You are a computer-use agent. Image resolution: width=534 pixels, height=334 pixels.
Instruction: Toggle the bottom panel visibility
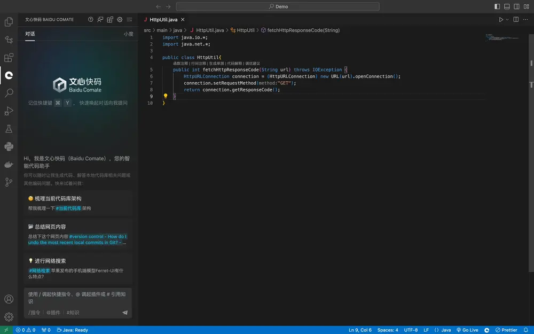point(507,6)
